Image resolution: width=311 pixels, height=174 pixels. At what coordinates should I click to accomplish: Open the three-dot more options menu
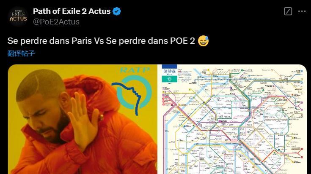302,11
